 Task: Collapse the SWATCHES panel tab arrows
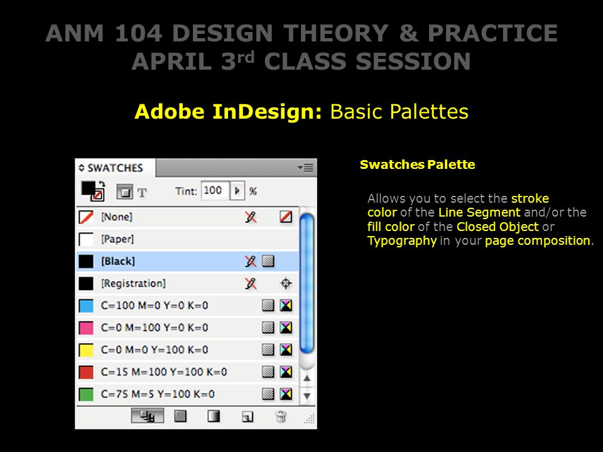pyautogui.click(x=81, y=168)
